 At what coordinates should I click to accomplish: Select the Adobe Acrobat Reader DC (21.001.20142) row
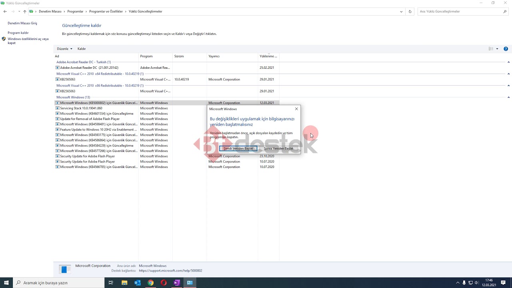(x=166, y=68)
